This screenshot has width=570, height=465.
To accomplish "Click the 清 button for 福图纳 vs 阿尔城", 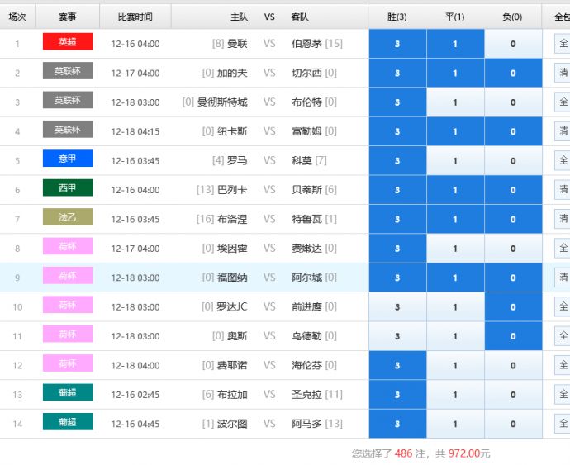I will [x=563, y=278].
